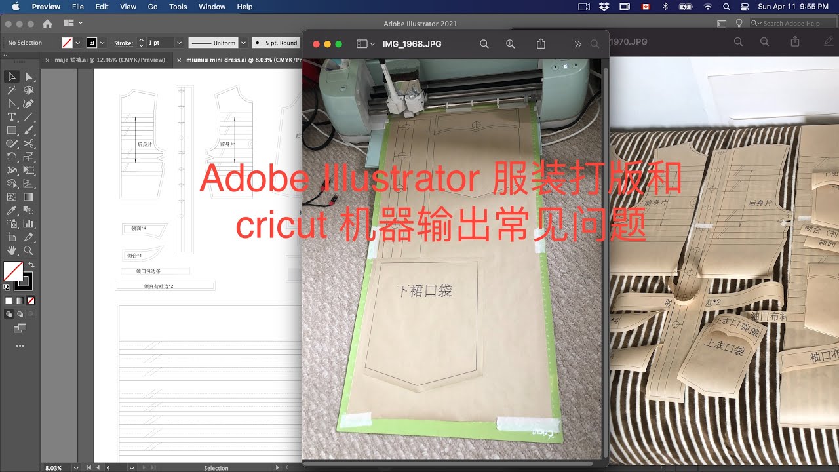The width and height of the screenshot is (839, 472).
Task: Open artboard number dropdown
Action: pos(132,468)
